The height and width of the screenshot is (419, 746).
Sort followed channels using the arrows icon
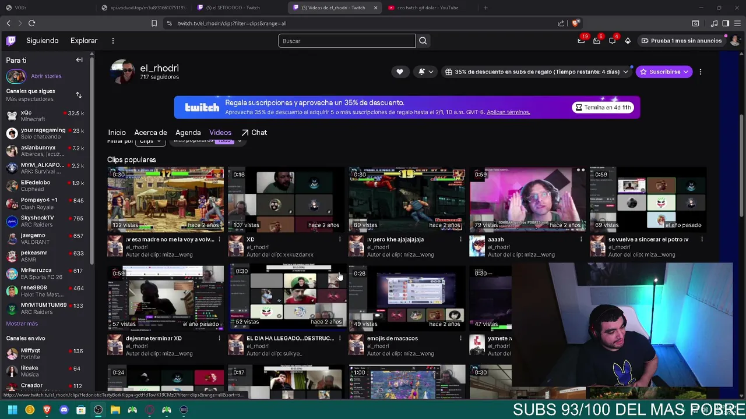tap(79, 95)
